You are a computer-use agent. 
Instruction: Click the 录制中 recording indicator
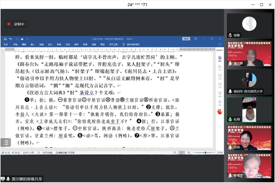click(x=16, y=24)
